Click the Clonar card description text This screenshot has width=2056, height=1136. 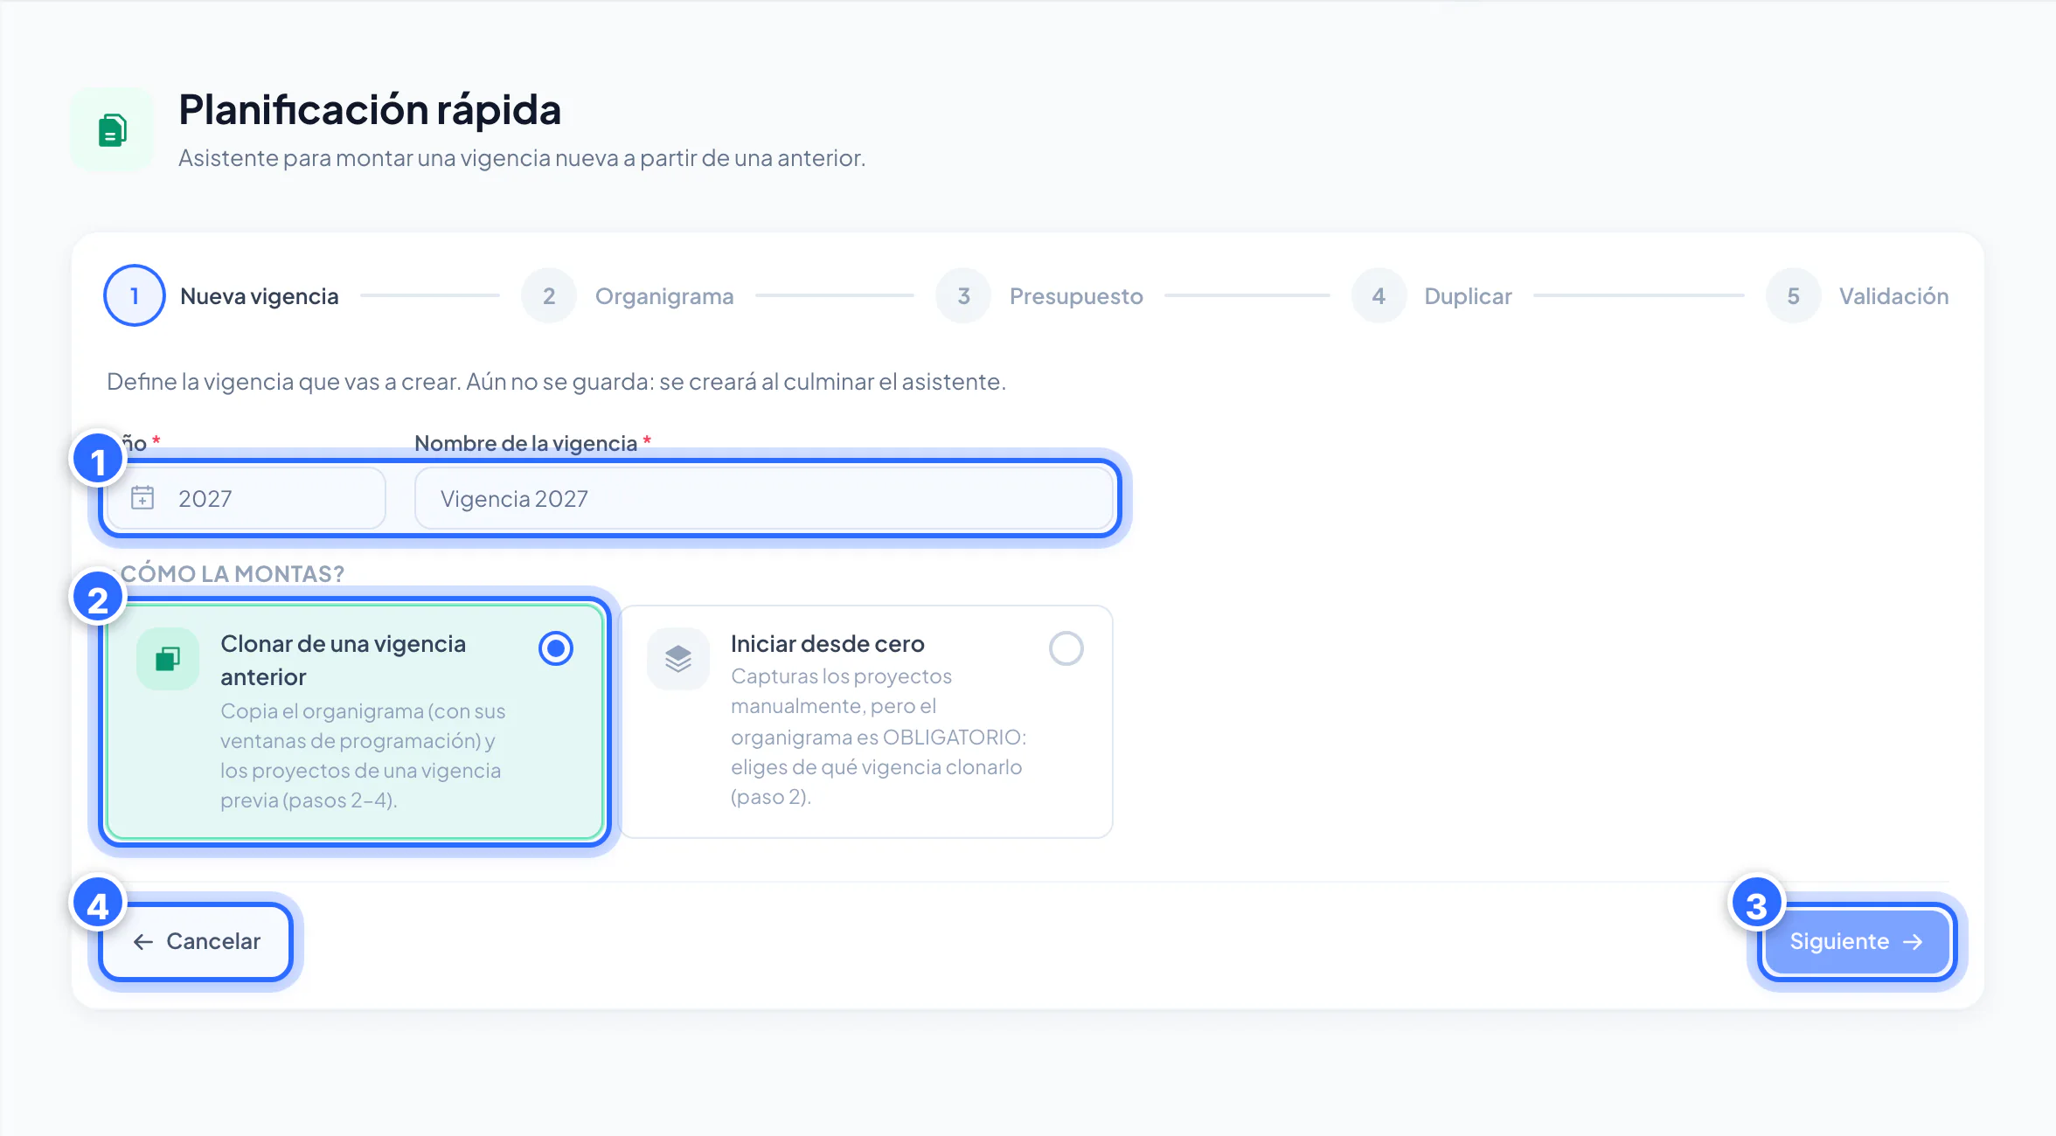pyautogui.click(x=364, y=756)
